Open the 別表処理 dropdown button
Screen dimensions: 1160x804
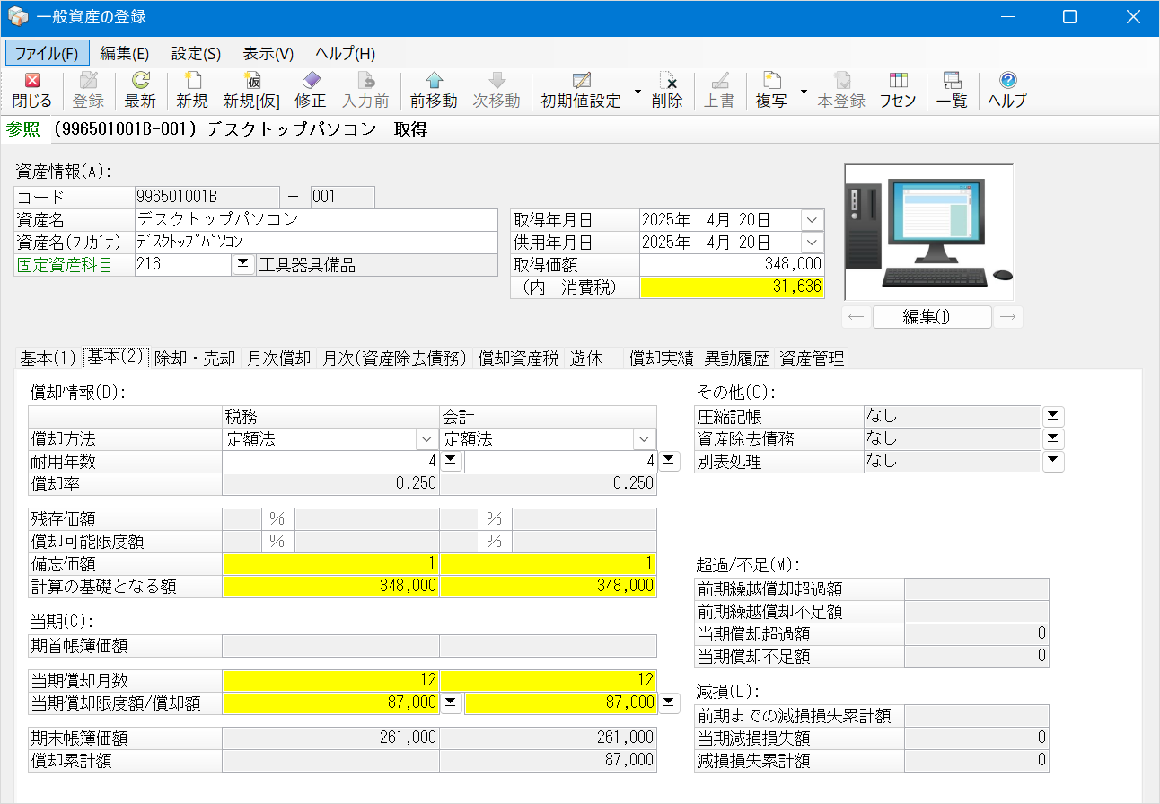click(1053, 461)
